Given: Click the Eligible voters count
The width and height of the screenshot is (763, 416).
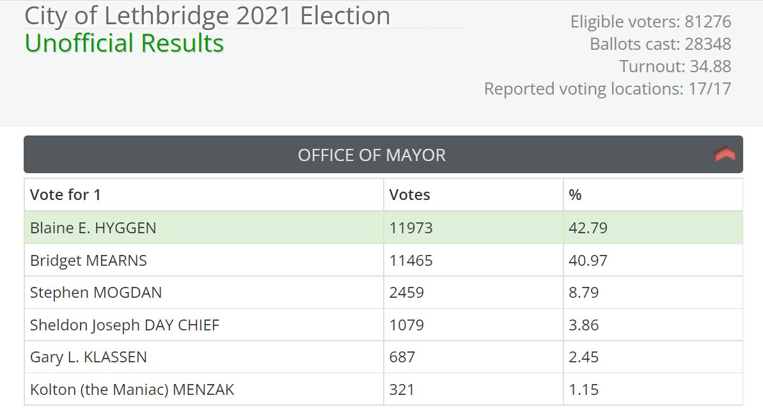Looking at the screenshot, I should pyautogui.click(x=650, y=21).
